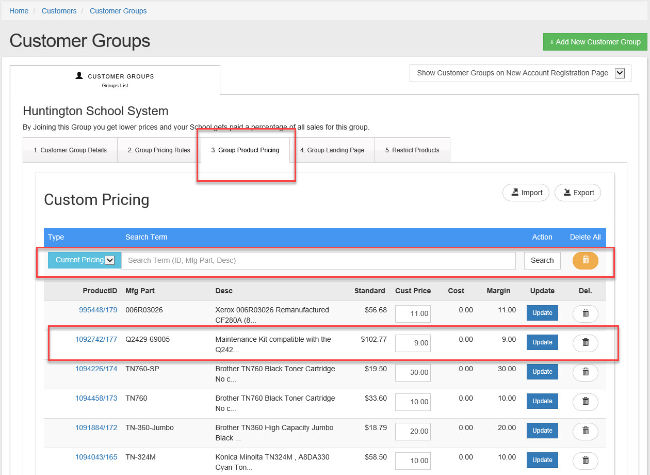650x475 pixels.
Task: Select the Restrict Products tab
Action: [x=412, y=150]
